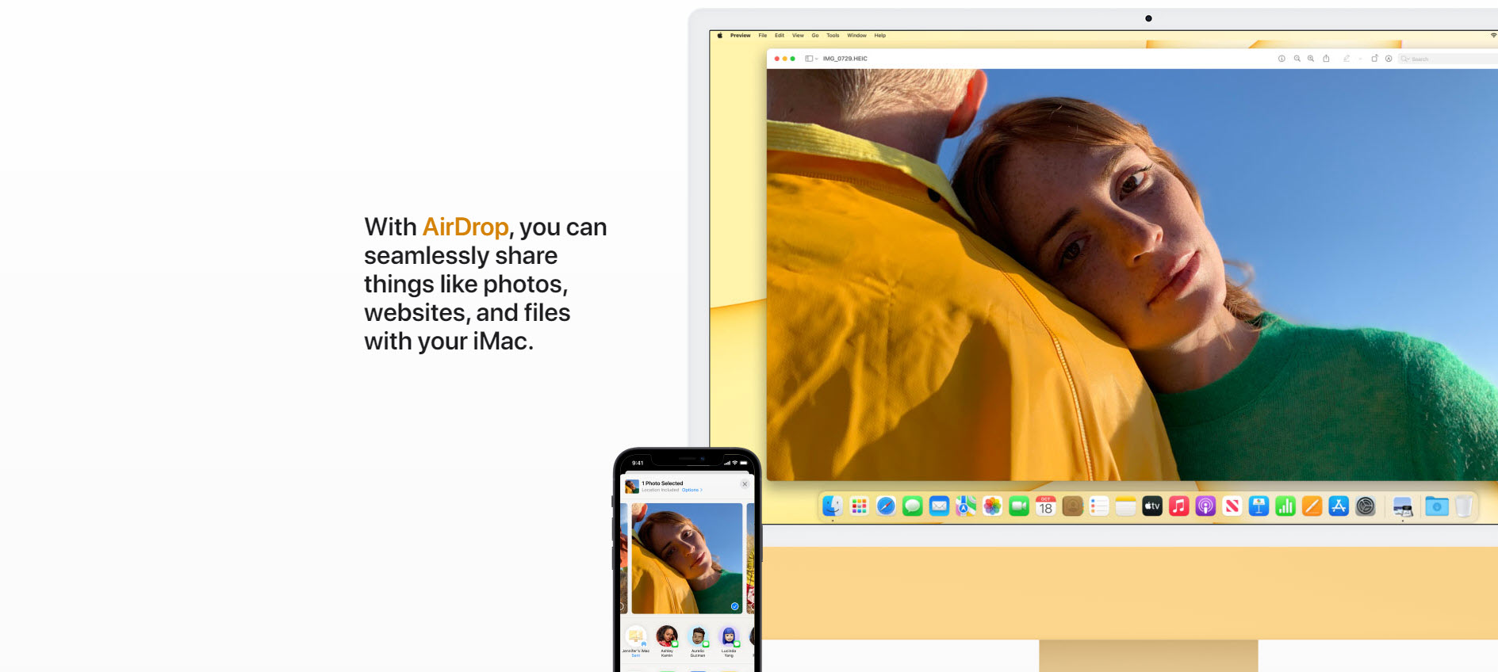Launch Keynote from the Dock
This screenshot has width=1498, height=672.
(x=1259, y=506)
